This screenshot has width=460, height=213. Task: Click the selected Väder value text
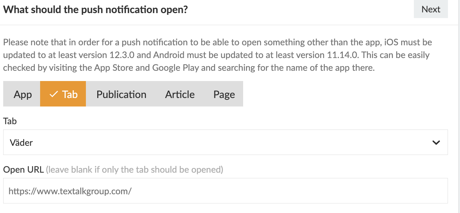(x=21, y=143)
